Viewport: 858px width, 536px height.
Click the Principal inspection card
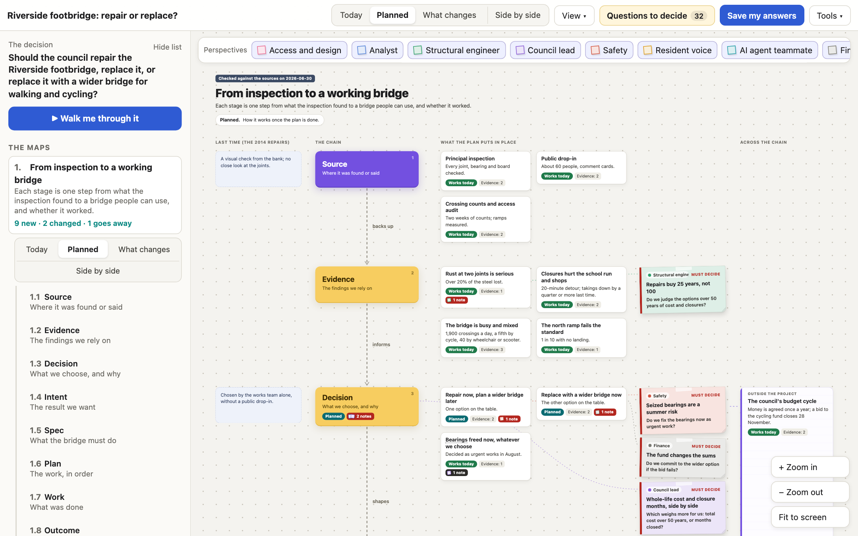tap(485, 171)
